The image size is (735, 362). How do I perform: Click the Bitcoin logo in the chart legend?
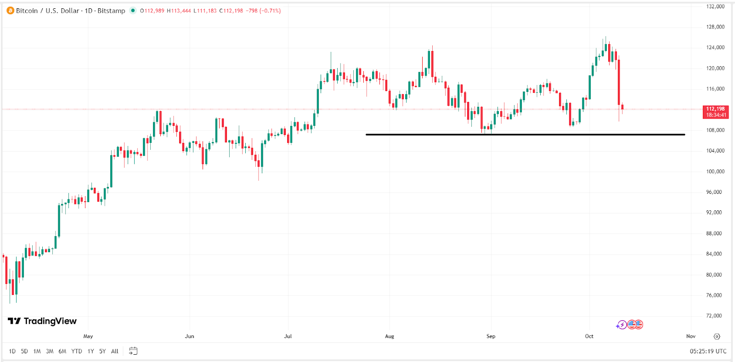(10, 10)
